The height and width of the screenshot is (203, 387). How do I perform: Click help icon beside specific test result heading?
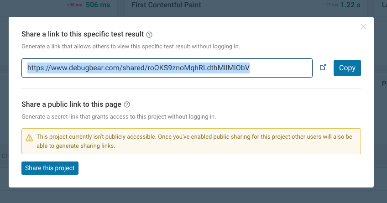149,35
